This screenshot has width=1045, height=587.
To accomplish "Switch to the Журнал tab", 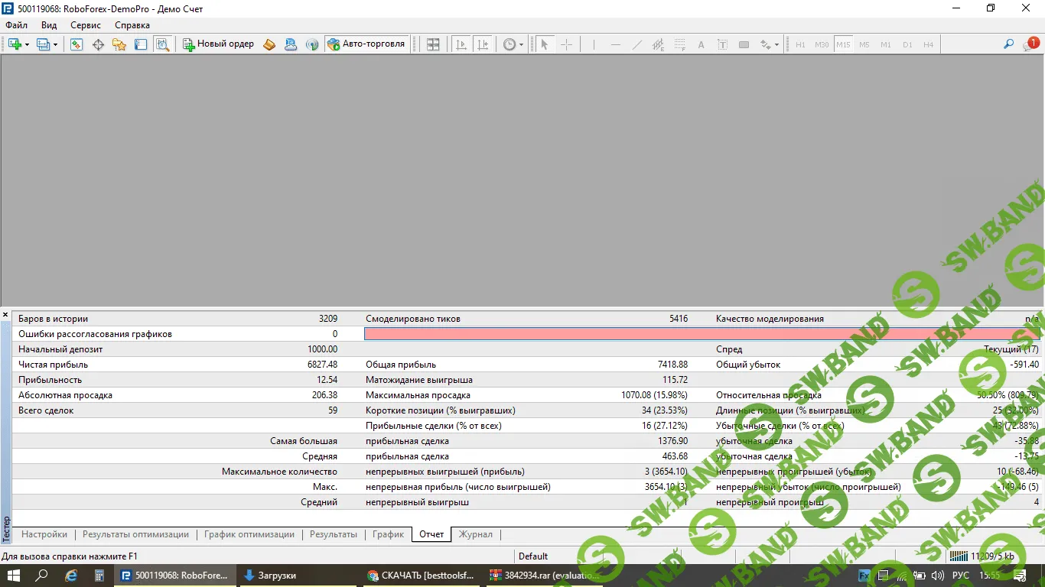I will pos(475,534).
